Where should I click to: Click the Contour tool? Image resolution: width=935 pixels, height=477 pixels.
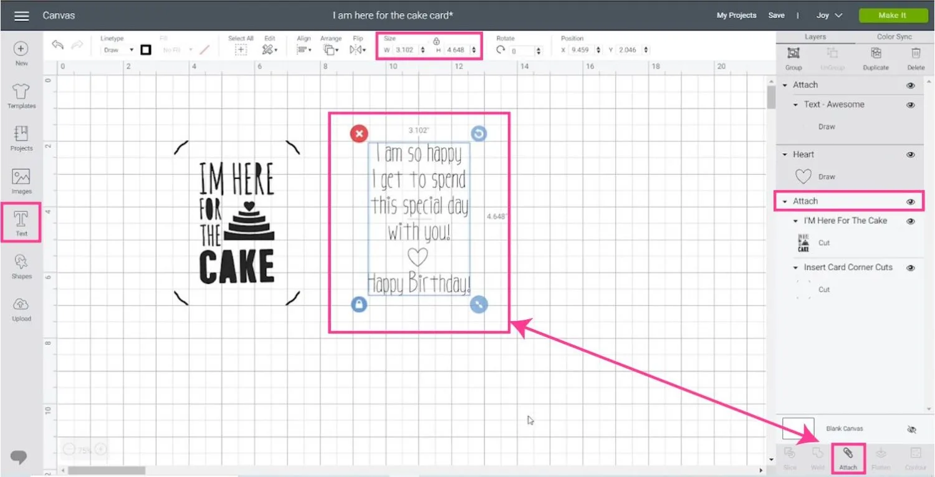[916, 457]
